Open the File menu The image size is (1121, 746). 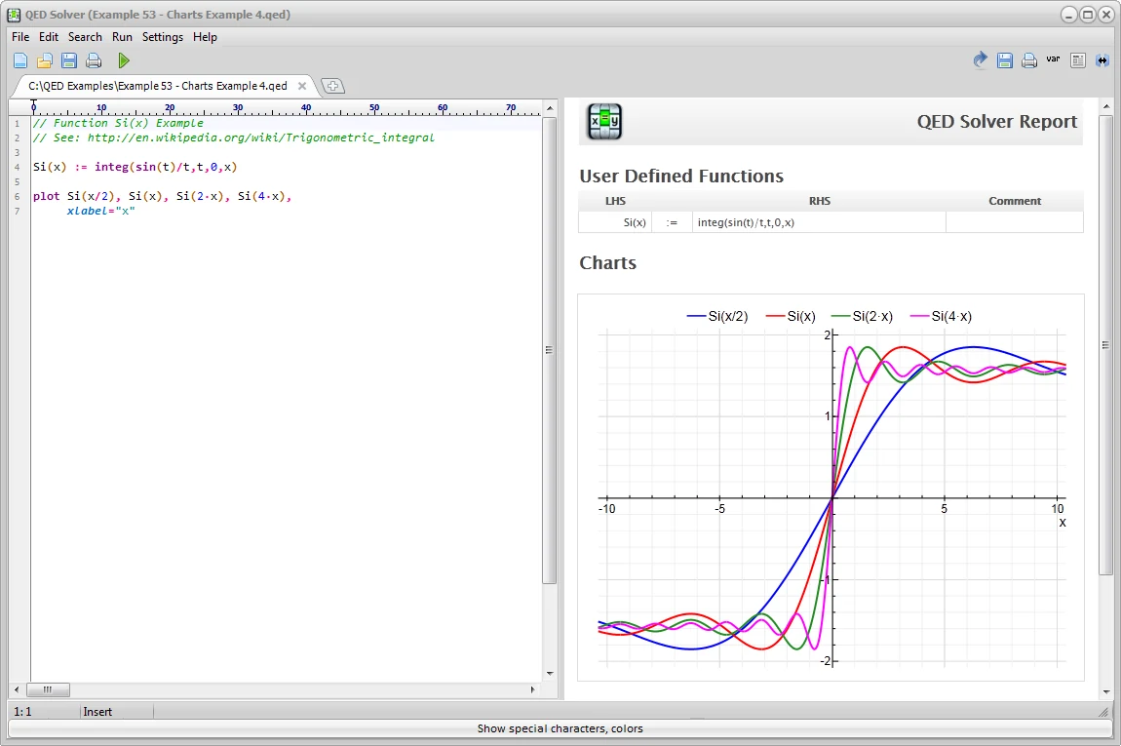tap(20, 36)
